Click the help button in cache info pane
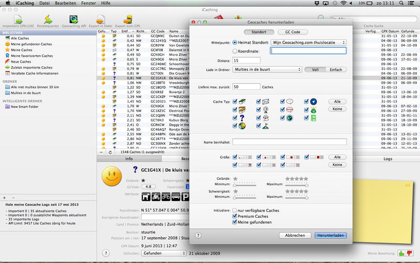Viewport: 420px width, 263px height. [x=106, y=253]
